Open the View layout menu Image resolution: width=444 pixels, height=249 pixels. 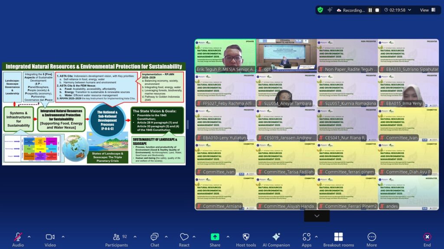tap(427, 10)
